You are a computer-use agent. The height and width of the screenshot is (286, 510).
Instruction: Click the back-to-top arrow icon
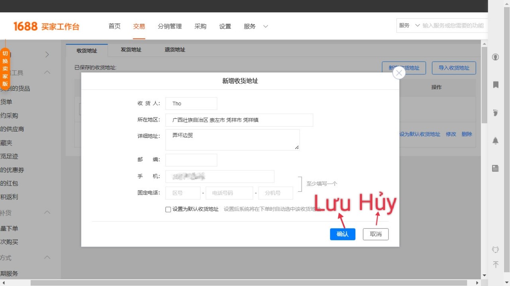pos(496,264)
